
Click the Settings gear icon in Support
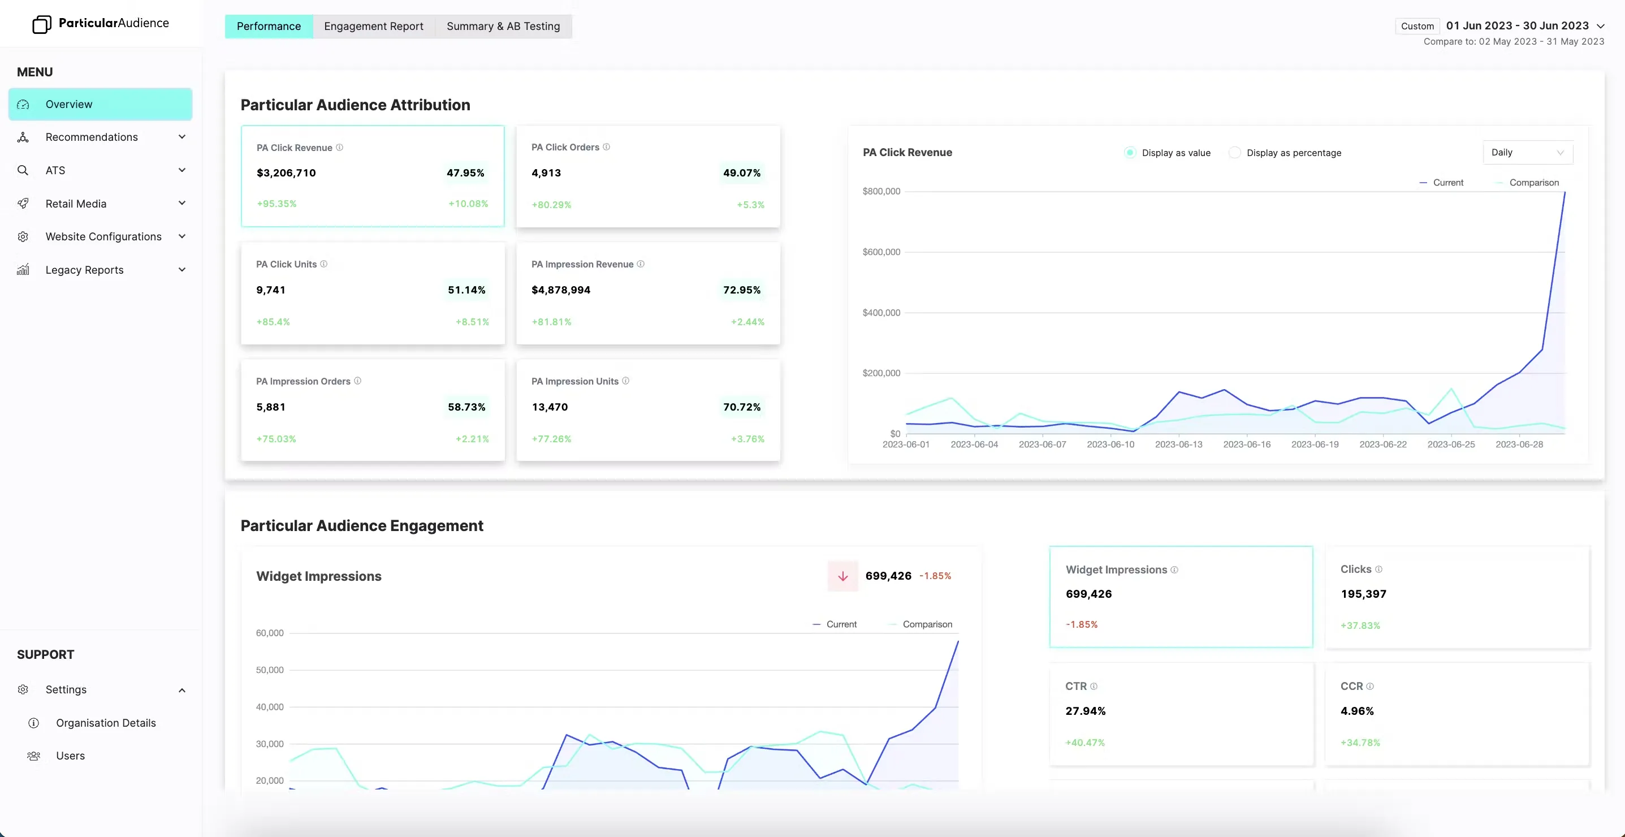click(23, 689)
